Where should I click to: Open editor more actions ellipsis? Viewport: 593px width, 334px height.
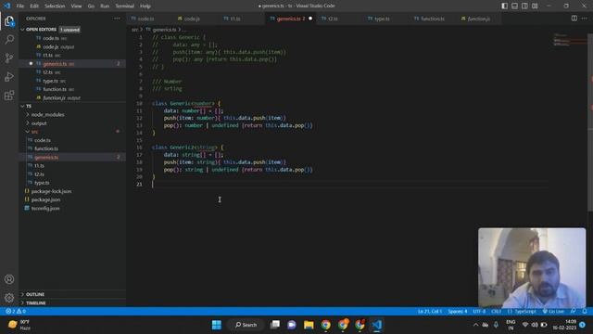(585, 19)
